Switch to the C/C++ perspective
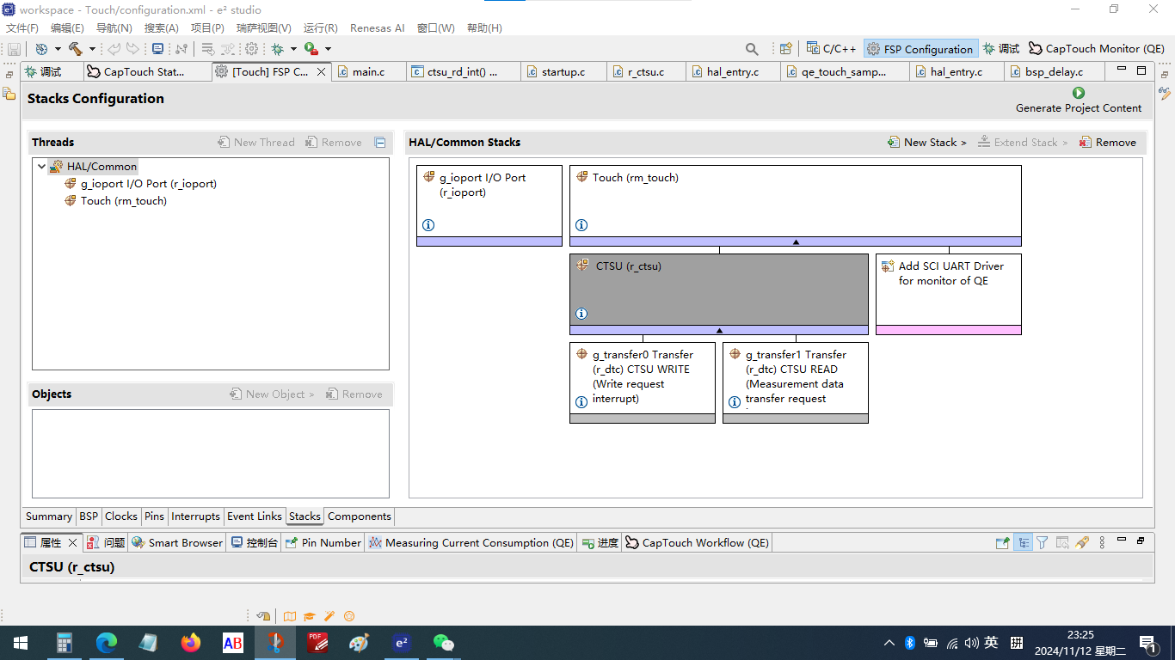This screenshot has height=660, width=1175. click(x=831, y=49)
